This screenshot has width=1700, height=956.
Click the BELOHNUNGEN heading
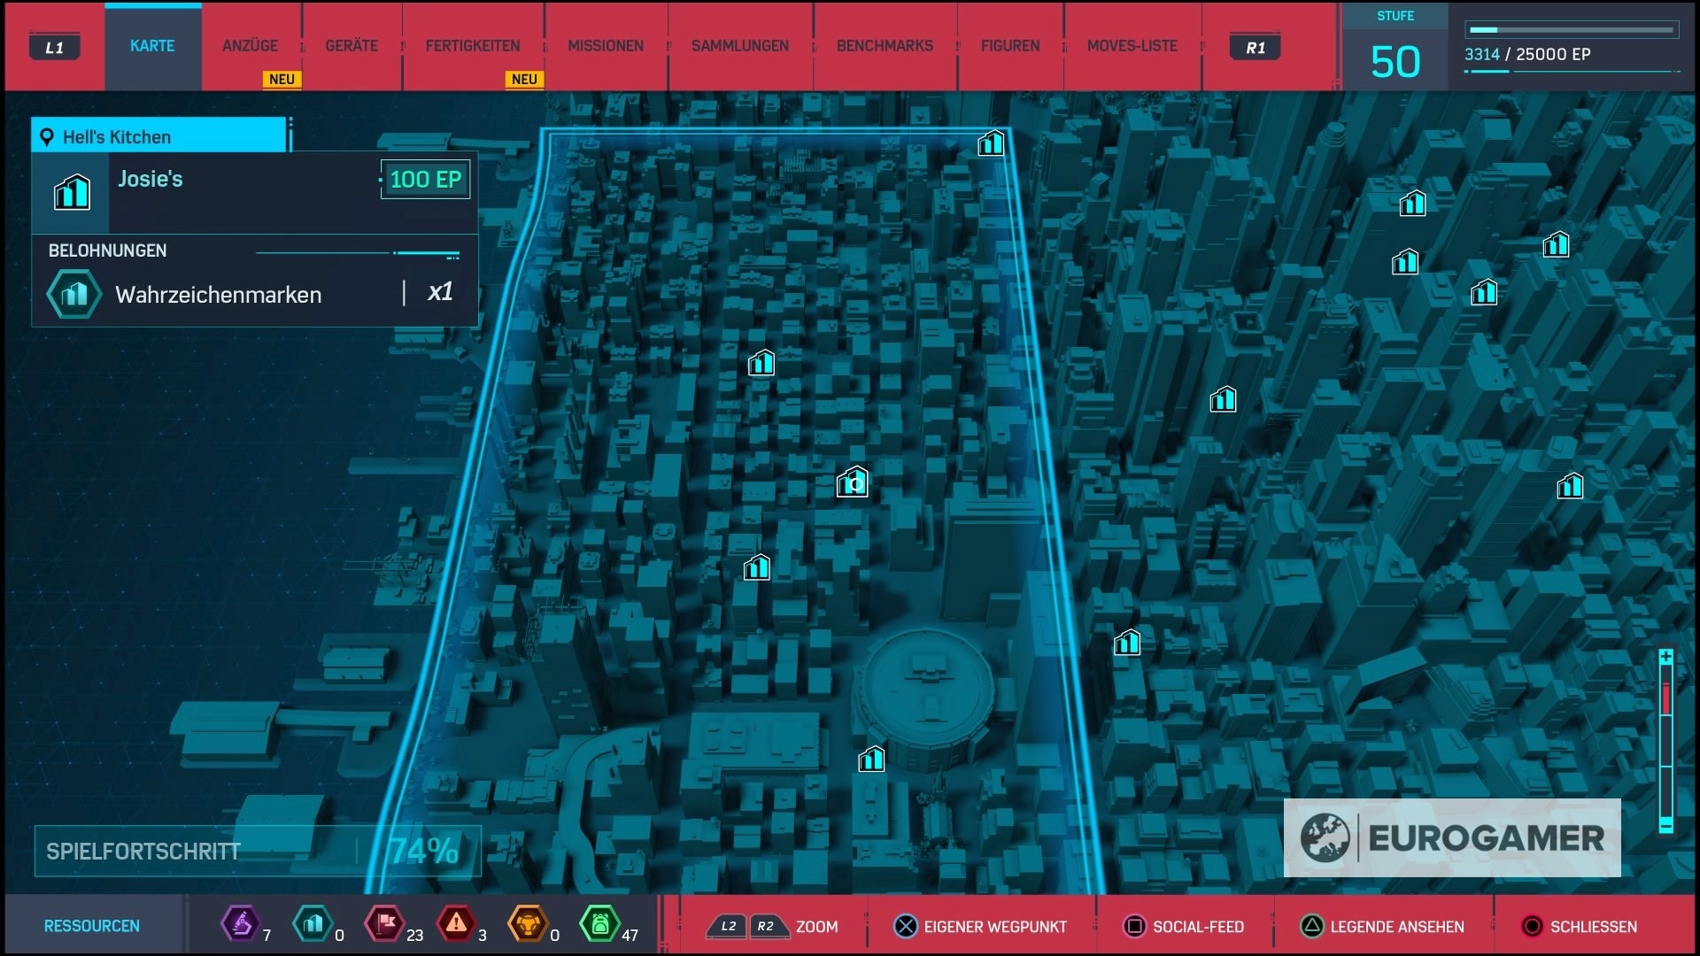coord(107,251)
